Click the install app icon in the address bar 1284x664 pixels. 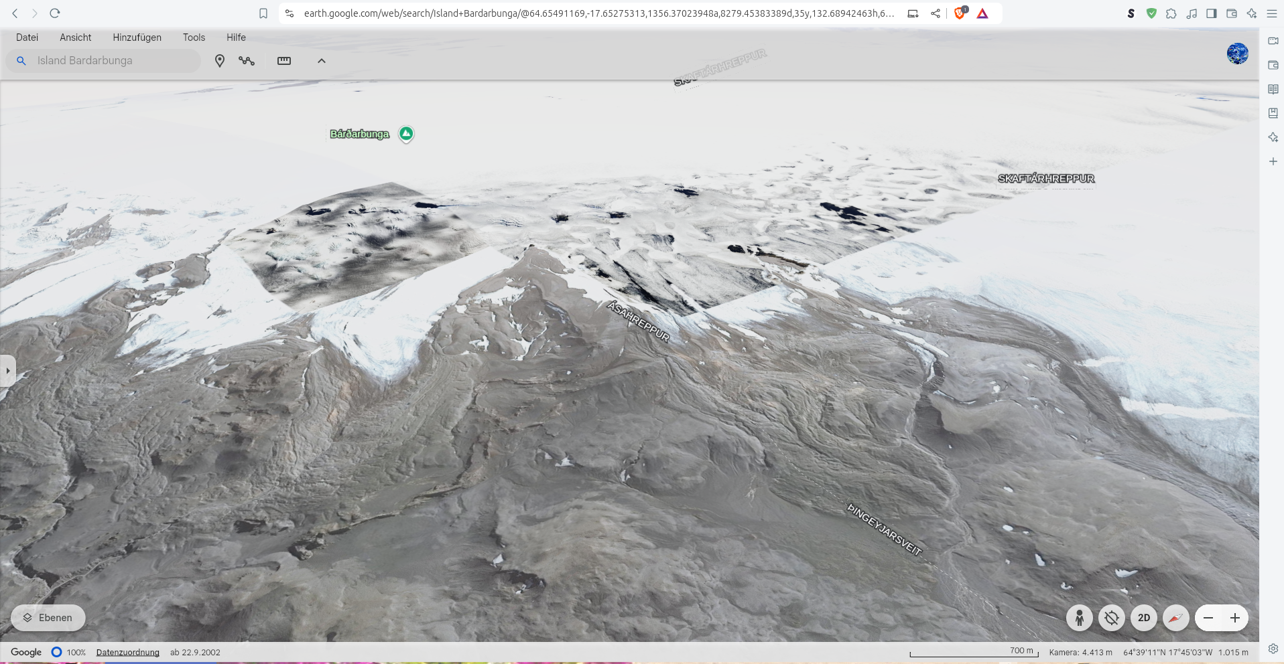click(913, 13)
